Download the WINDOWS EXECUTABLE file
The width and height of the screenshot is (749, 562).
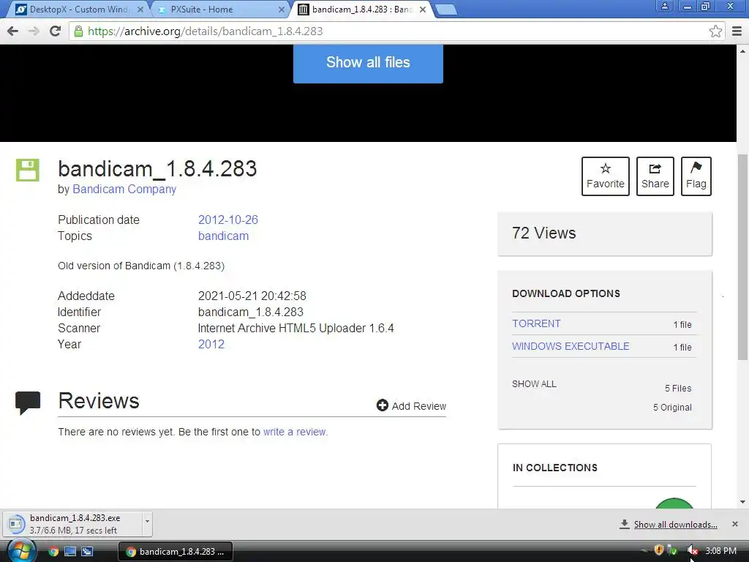point(571,346)
